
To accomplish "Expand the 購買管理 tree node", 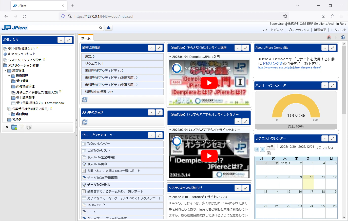I will click(9, 114).
